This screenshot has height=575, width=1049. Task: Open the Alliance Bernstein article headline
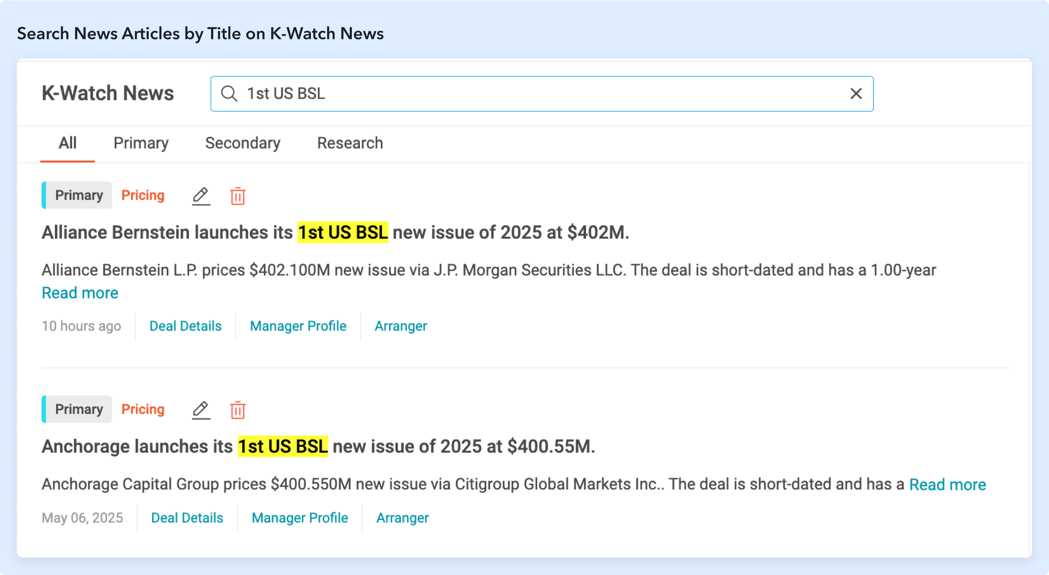point(335,232)
